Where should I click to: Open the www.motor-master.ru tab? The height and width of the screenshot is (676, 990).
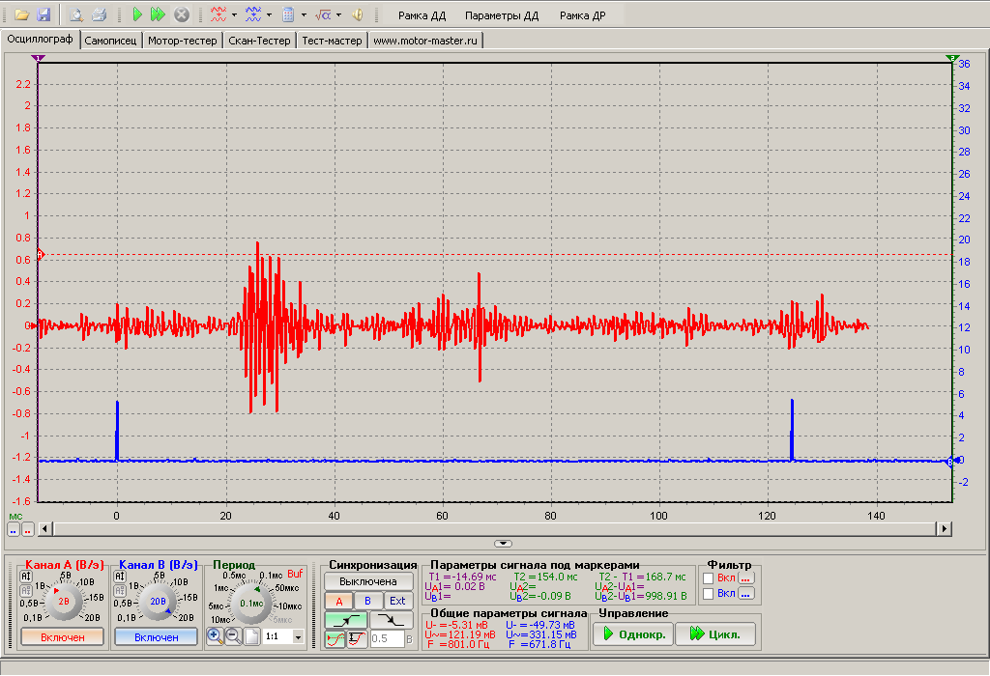click(425, 41)
